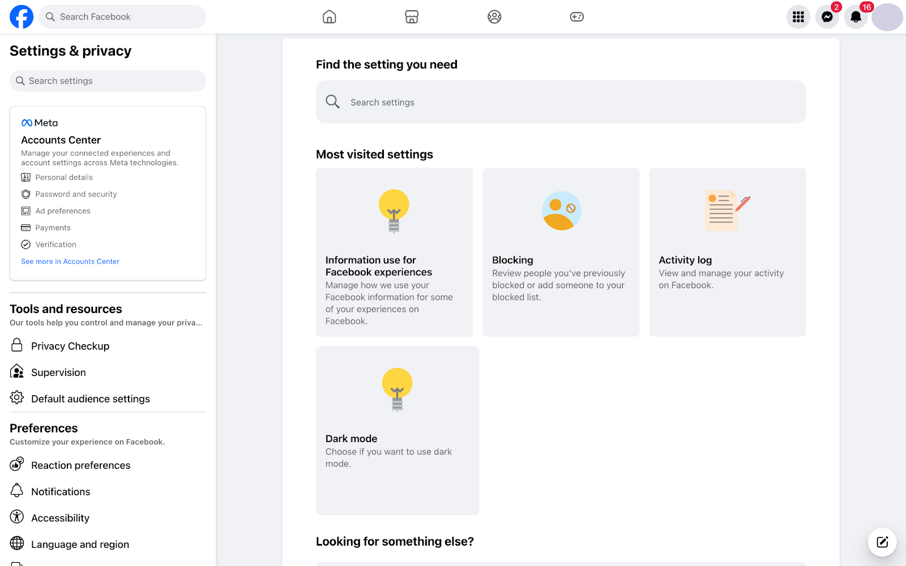
Task: Open See more in Accounts Center link
Action: 70,261
